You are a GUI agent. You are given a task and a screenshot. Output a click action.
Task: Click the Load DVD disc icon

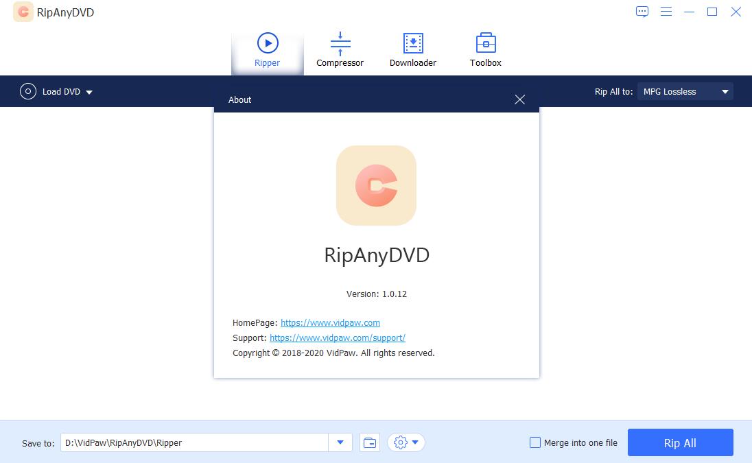(28, 91)
